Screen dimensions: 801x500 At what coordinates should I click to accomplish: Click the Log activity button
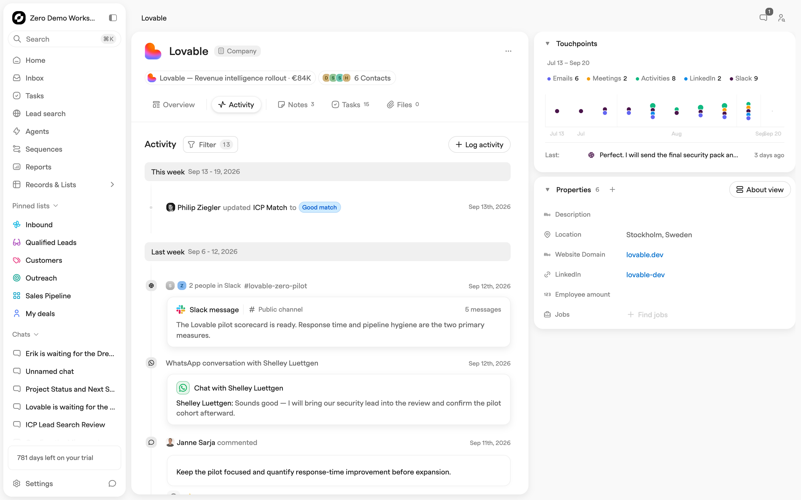[479, 144]
